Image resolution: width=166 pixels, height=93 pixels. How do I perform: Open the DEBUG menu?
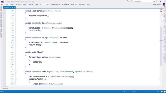[31, 4]
